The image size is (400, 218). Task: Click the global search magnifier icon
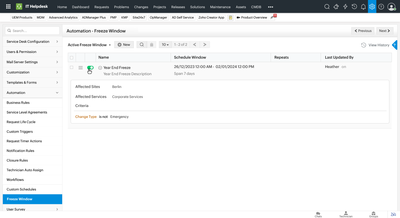click(327, 7)
